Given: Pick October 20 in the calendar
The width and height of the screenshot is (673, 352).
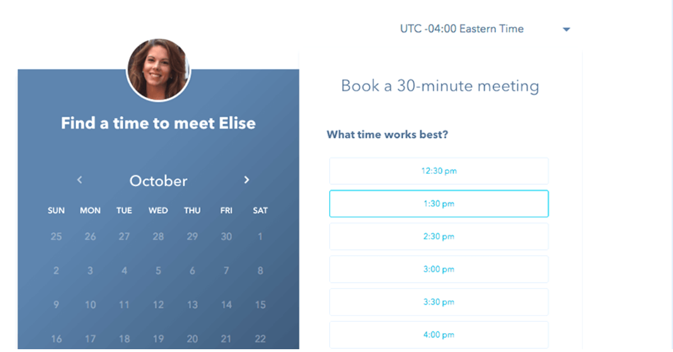Looking at the screenshot, I should [192, 339].
